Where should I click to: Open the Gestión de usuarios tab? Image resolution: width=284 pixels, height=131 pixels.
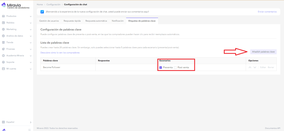[x=49, y=21]
